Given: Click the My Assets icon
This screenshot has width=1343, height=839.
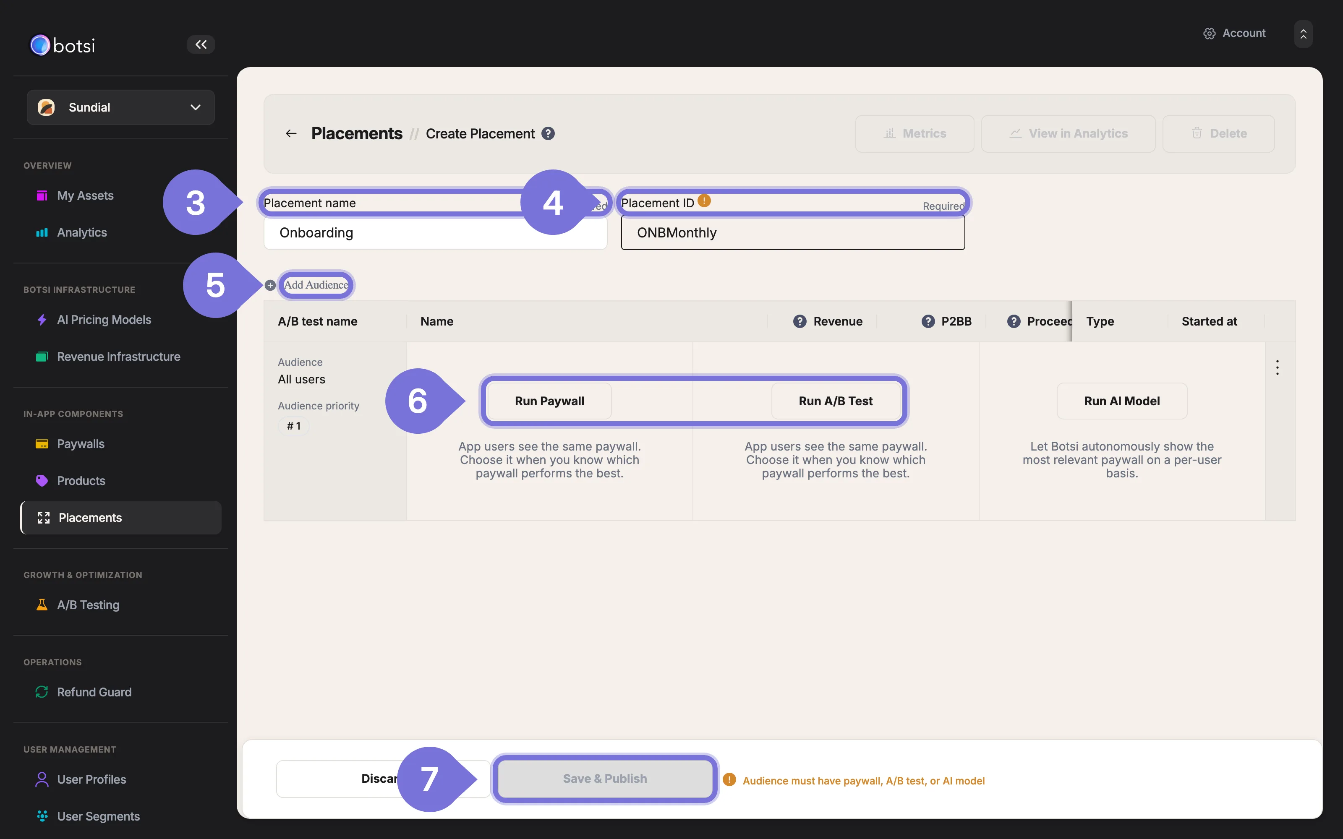Looking at the screenshot, I should click(42, 195).
